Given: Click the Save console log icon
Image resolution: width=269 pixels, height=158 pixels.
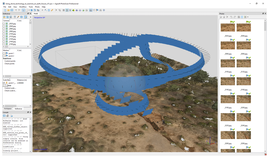Looking at the screenshot, I should (x=4, y=116).
